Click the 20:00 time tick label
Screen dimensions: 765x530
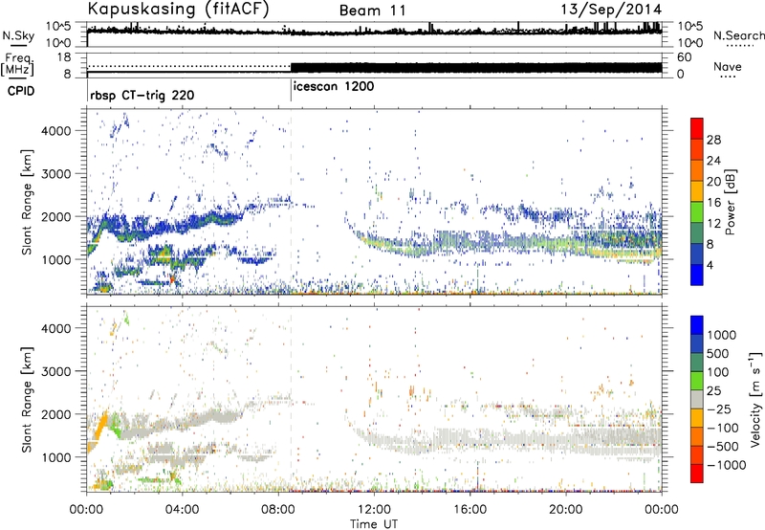tap(565, 510)
